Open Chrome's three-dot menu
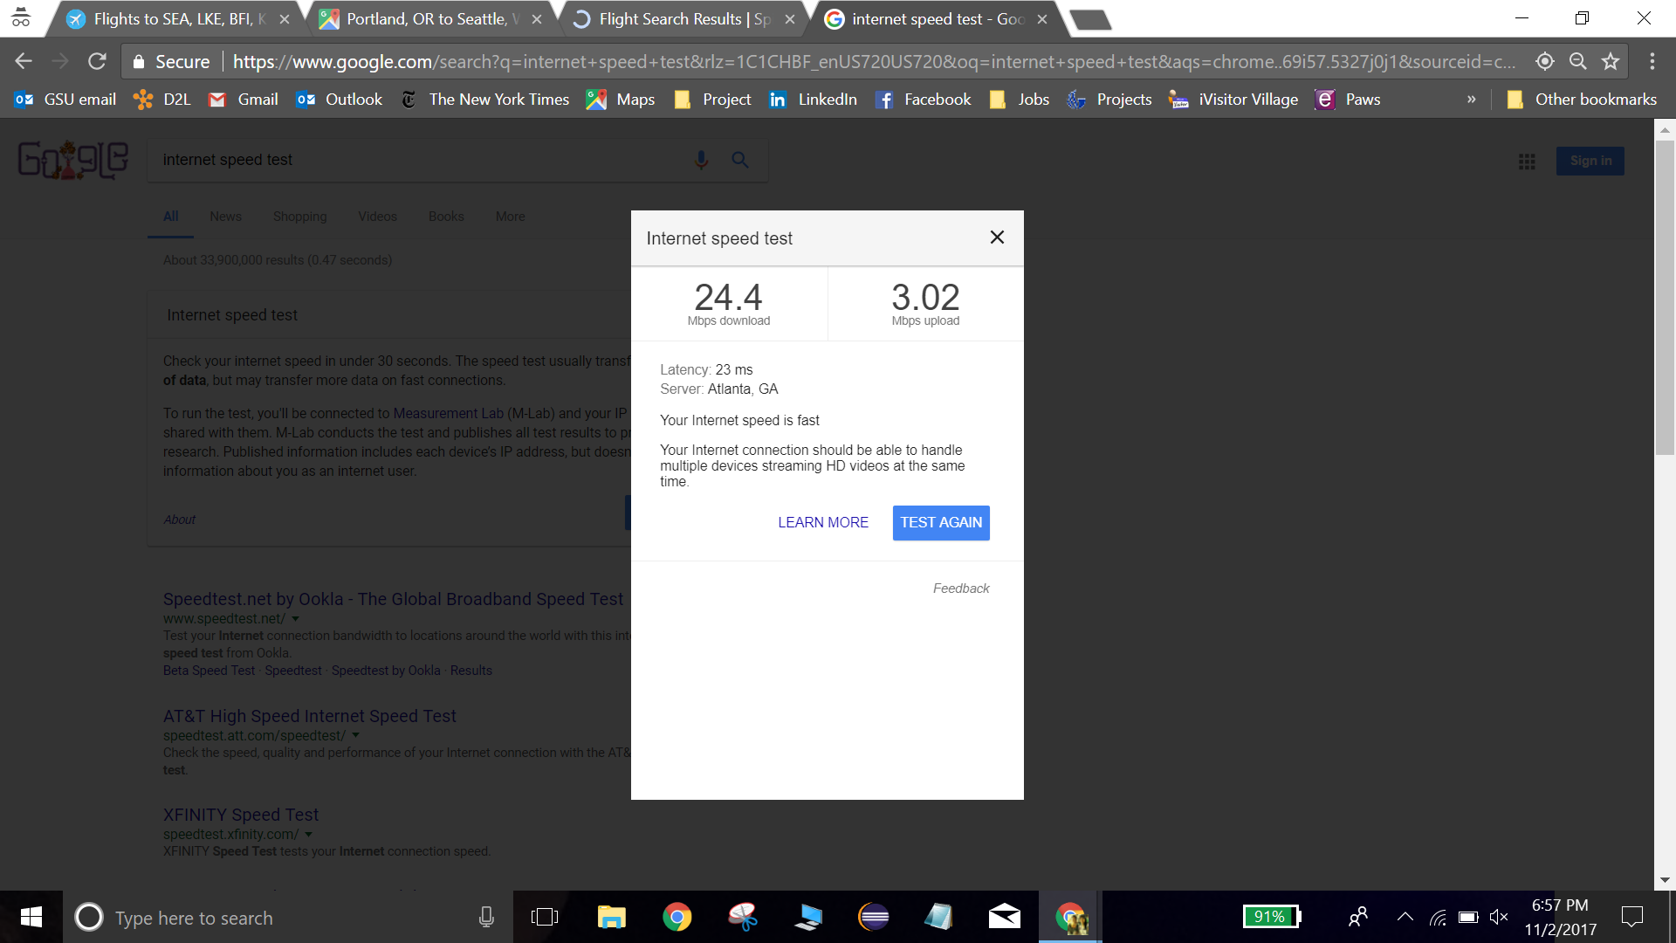Image resolution: width=1676 pixels, height=943 pixels. point(1652,61)
